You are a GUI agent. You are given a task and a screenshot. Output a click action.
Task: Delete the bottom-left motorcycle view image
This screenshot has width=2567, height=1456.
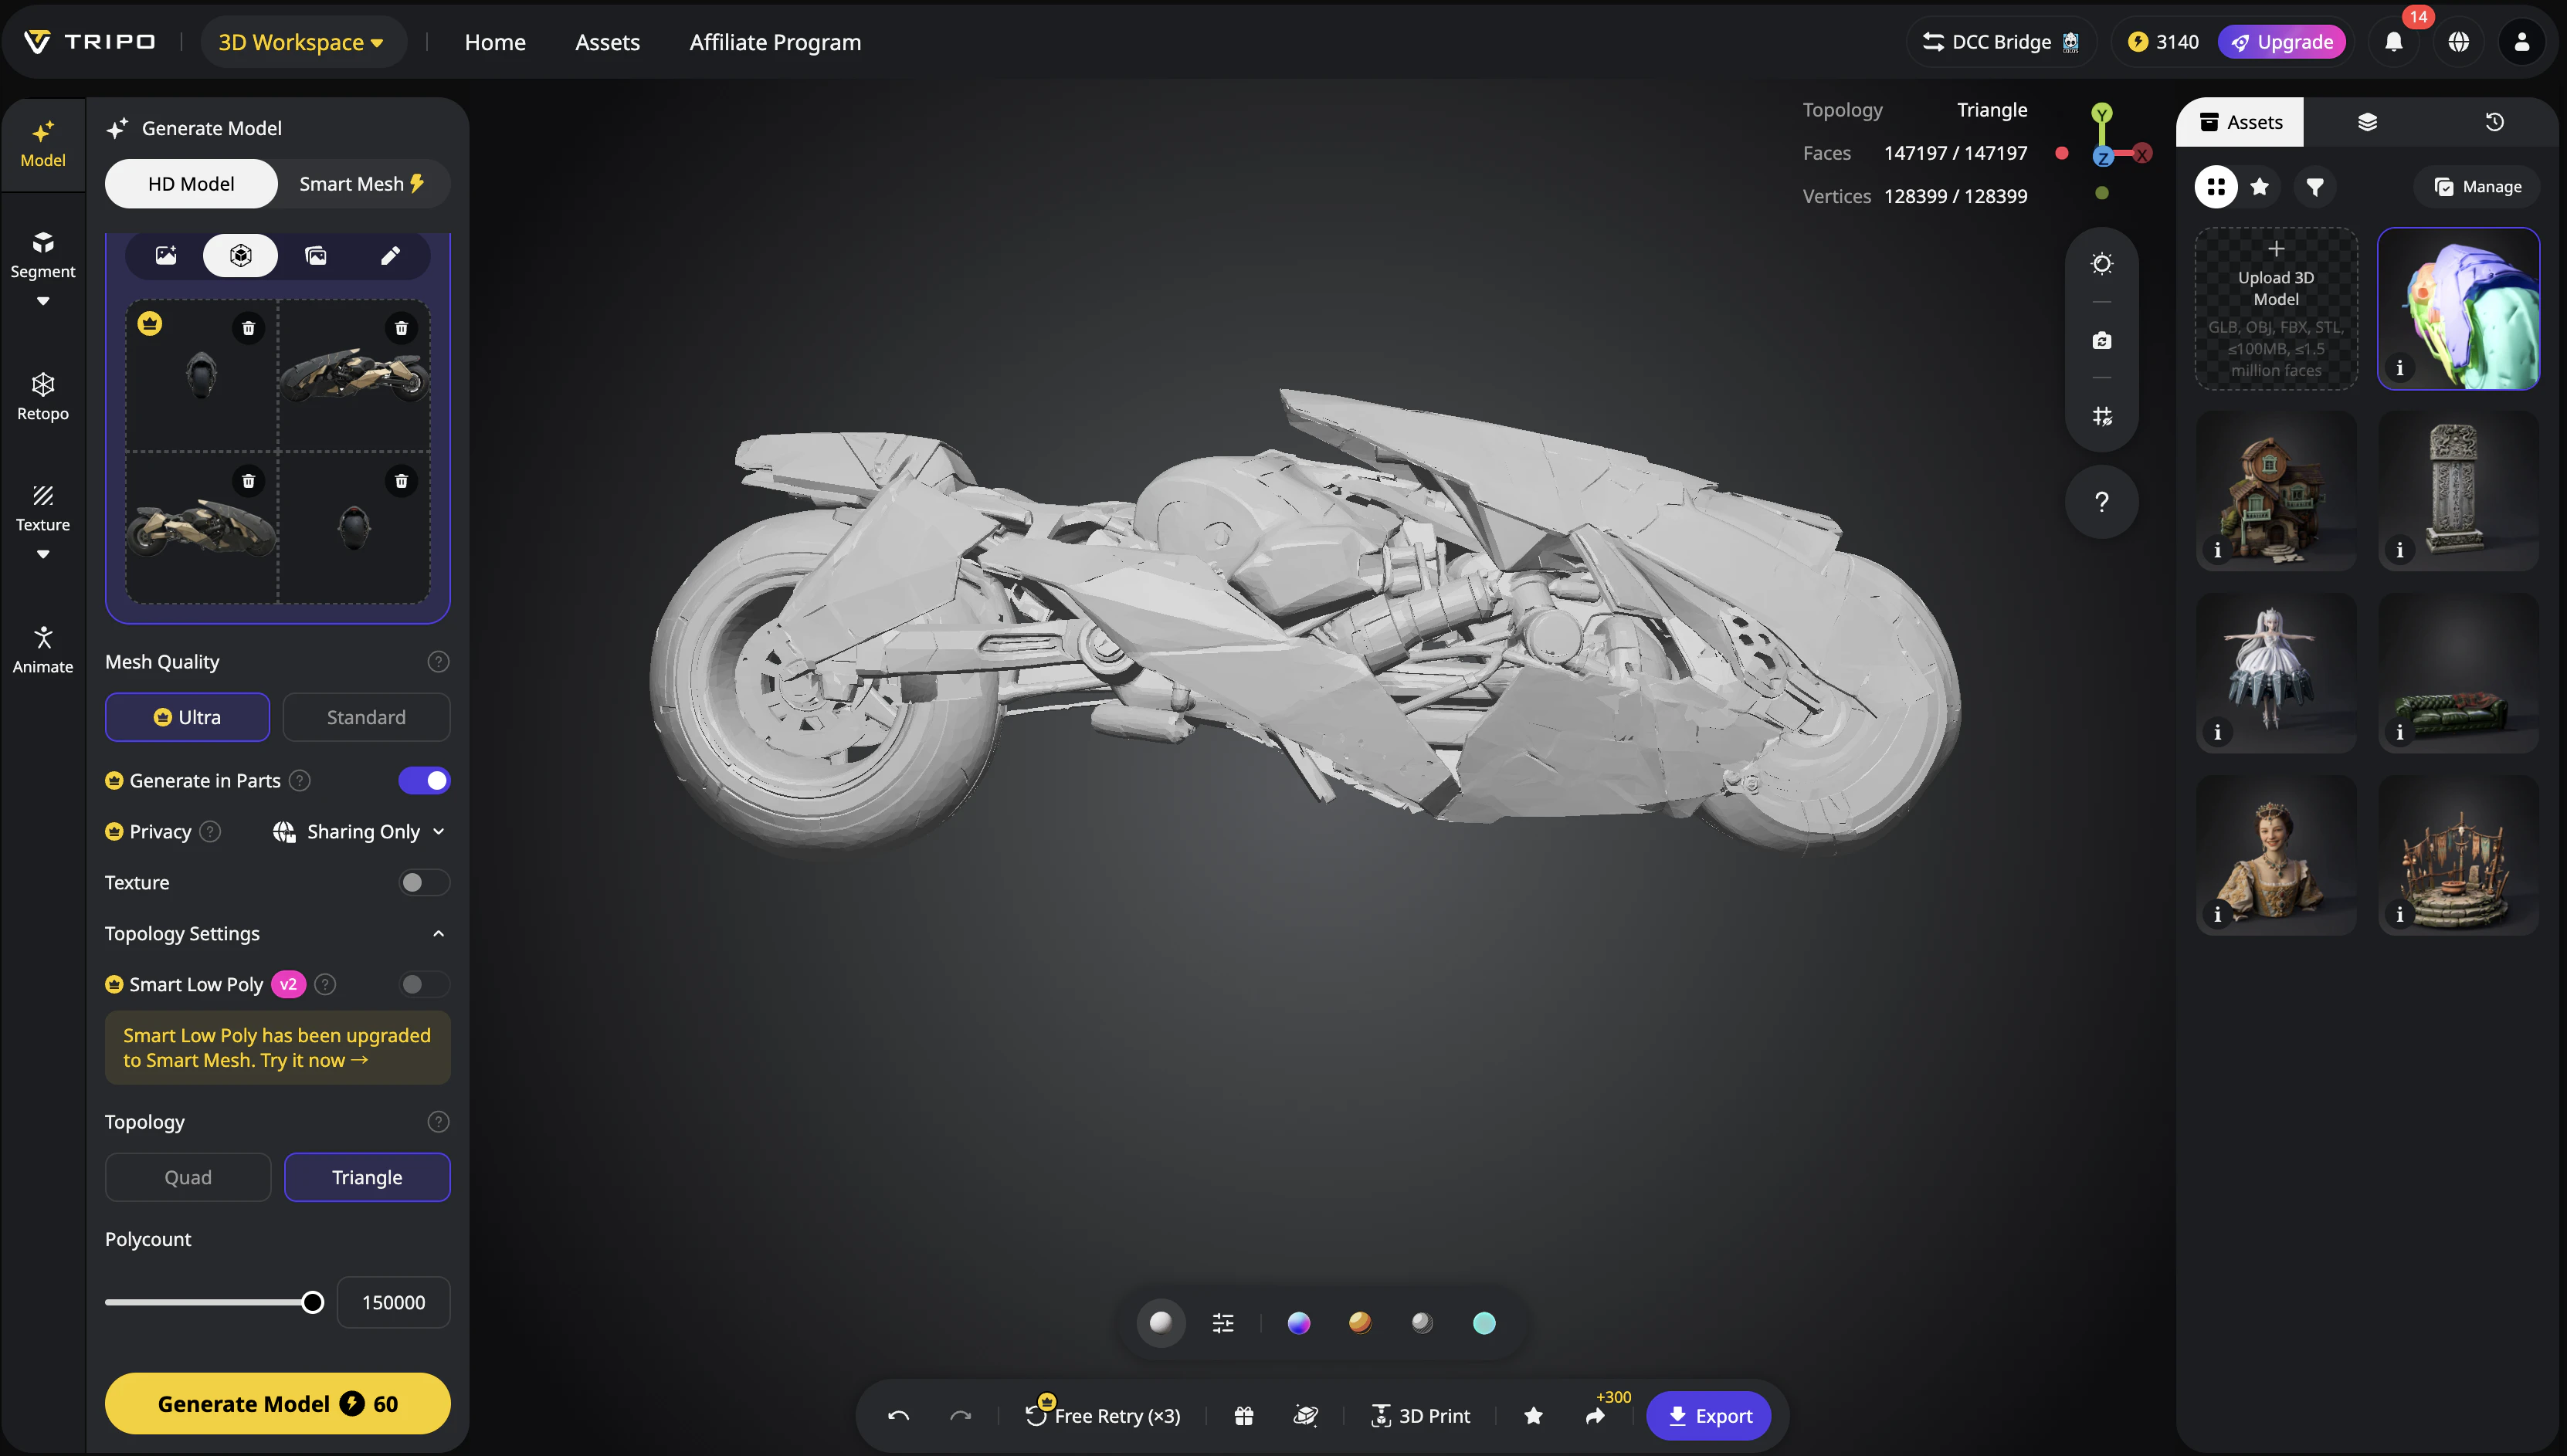(248, 481)
